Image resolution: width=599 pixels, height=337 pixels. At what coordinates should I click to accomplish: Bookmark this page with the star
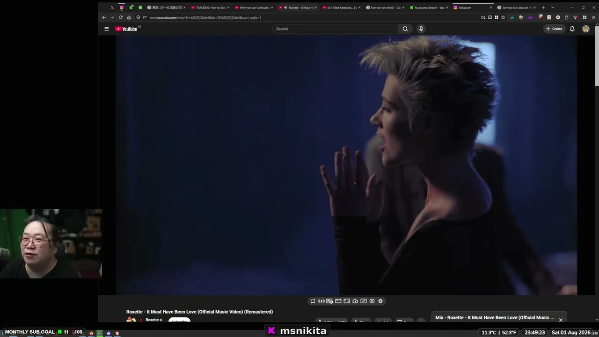pyautogui.click(x=503, y=17)
